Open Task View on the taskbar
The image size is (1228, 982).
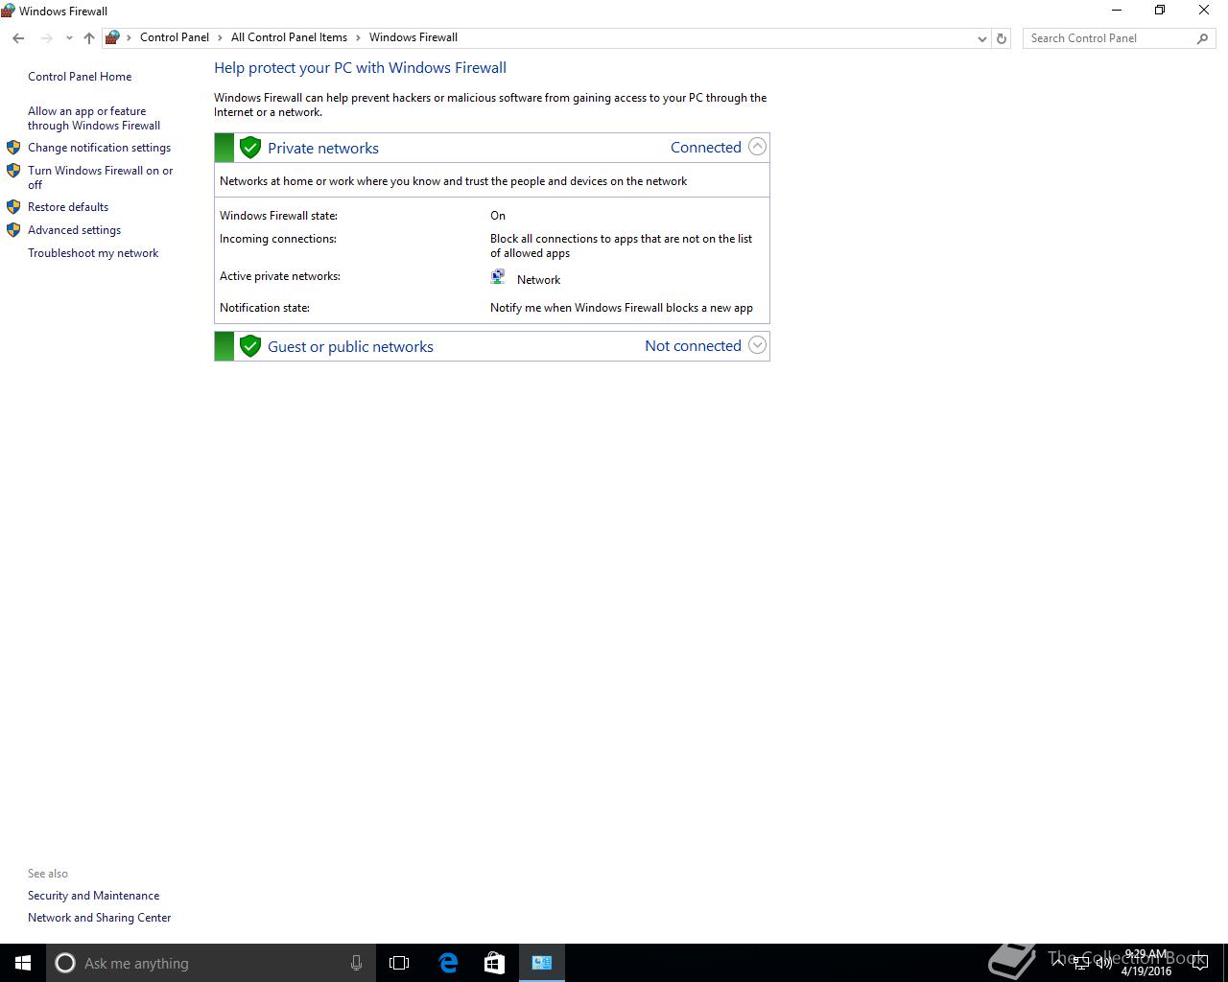click(x=399, y=963)
